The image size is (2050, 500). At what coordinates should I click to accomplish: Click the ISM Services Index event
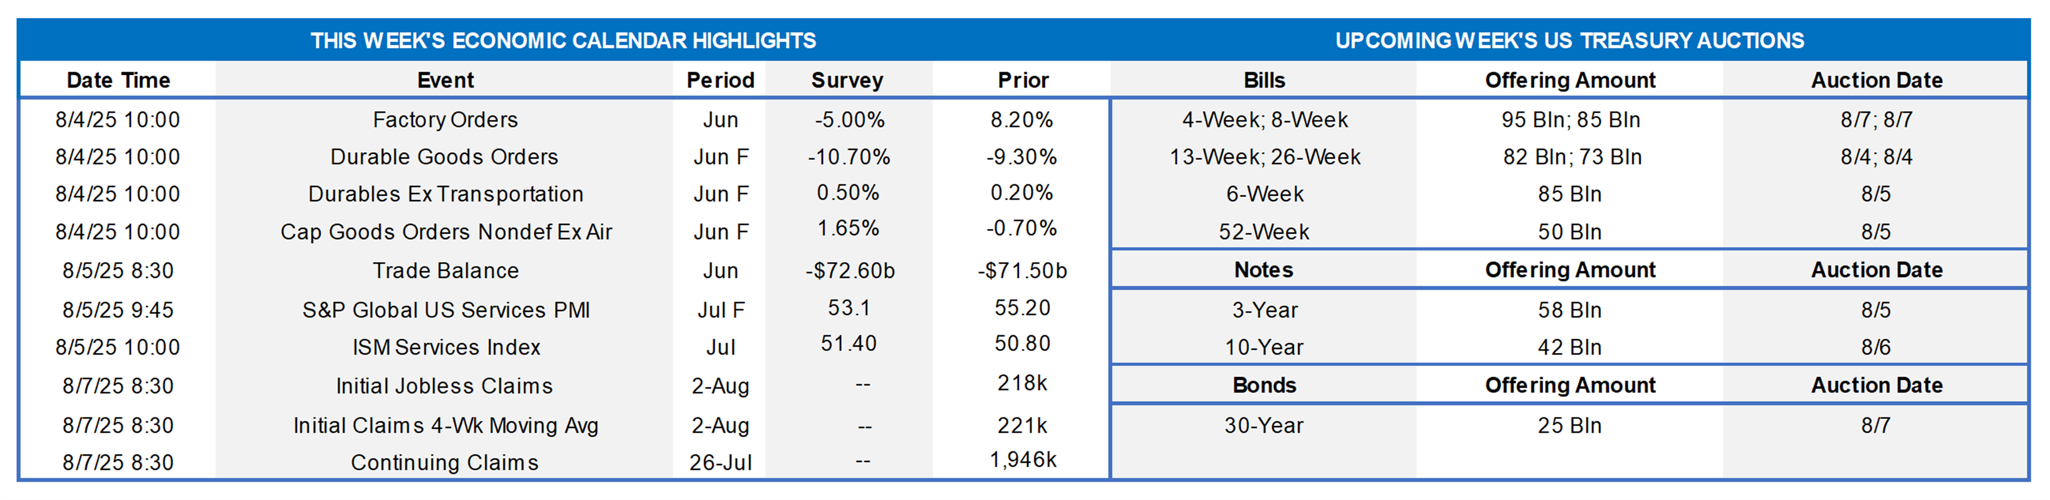[x=445, y=347]
